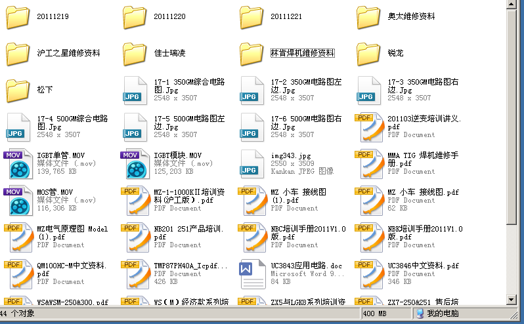This screenshot has width=524, height=324.
Task: Open the 松下 folder icon
Action: tap(18, 91)
